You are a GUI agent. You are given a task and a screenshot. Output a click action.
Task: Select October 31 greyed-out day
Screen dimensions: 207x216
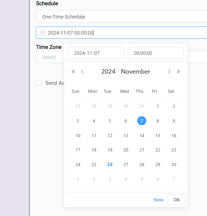coord(142,106)
